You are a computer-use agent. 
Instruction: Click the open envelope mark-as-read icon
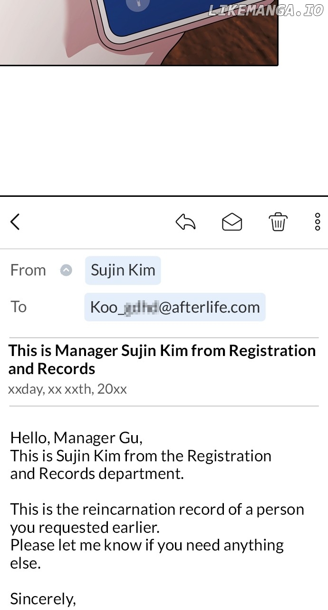coord(232,222)
